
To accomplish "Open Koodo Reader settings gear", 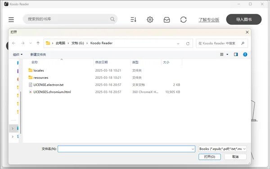I will (x=150, y=20).
